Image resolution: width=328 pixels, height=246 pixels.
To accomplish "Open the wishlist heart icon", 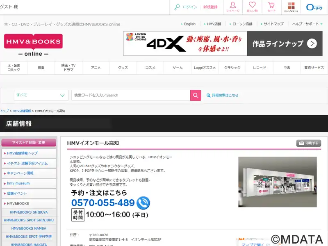I will click(252, 7).
